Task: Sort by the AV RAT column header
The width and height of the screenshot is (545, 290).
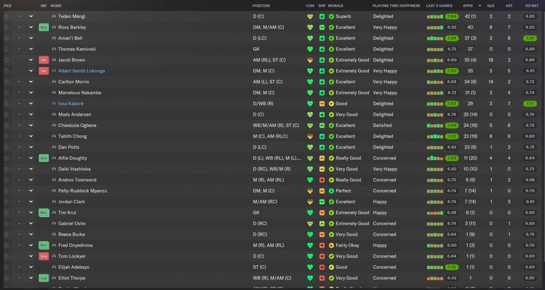Action: pos(531,6)
